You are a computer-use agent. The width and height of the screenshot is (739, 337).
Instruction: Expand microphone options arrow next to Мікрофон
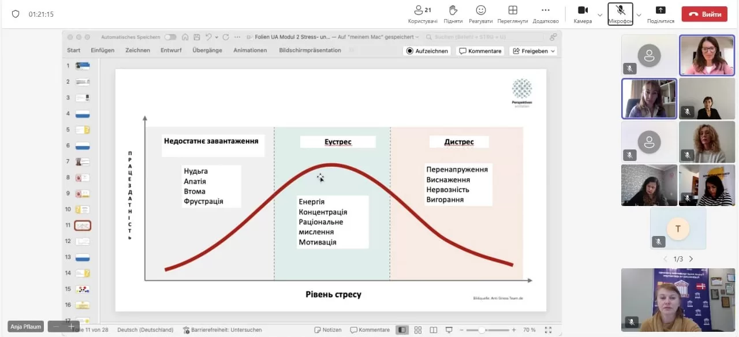[x=639, y=15]
